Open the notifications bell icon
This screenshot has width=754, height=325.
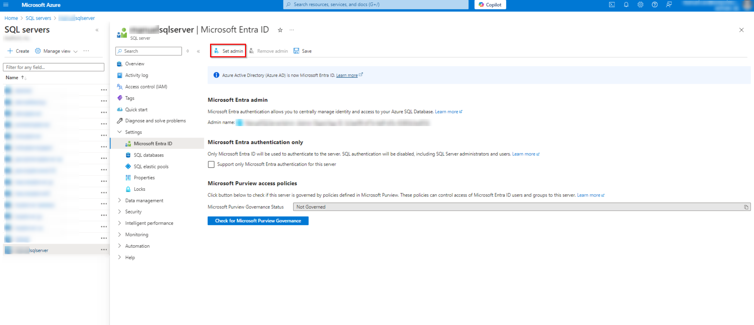(626, 4)
